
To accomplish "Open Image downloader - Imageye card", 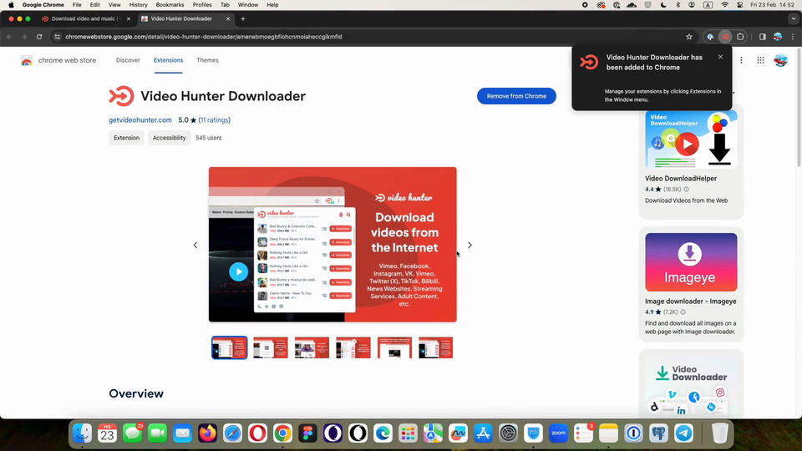I will (691, 284).
